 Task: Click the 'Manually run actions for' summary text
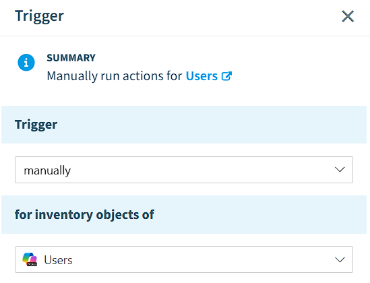click(115, 76)
